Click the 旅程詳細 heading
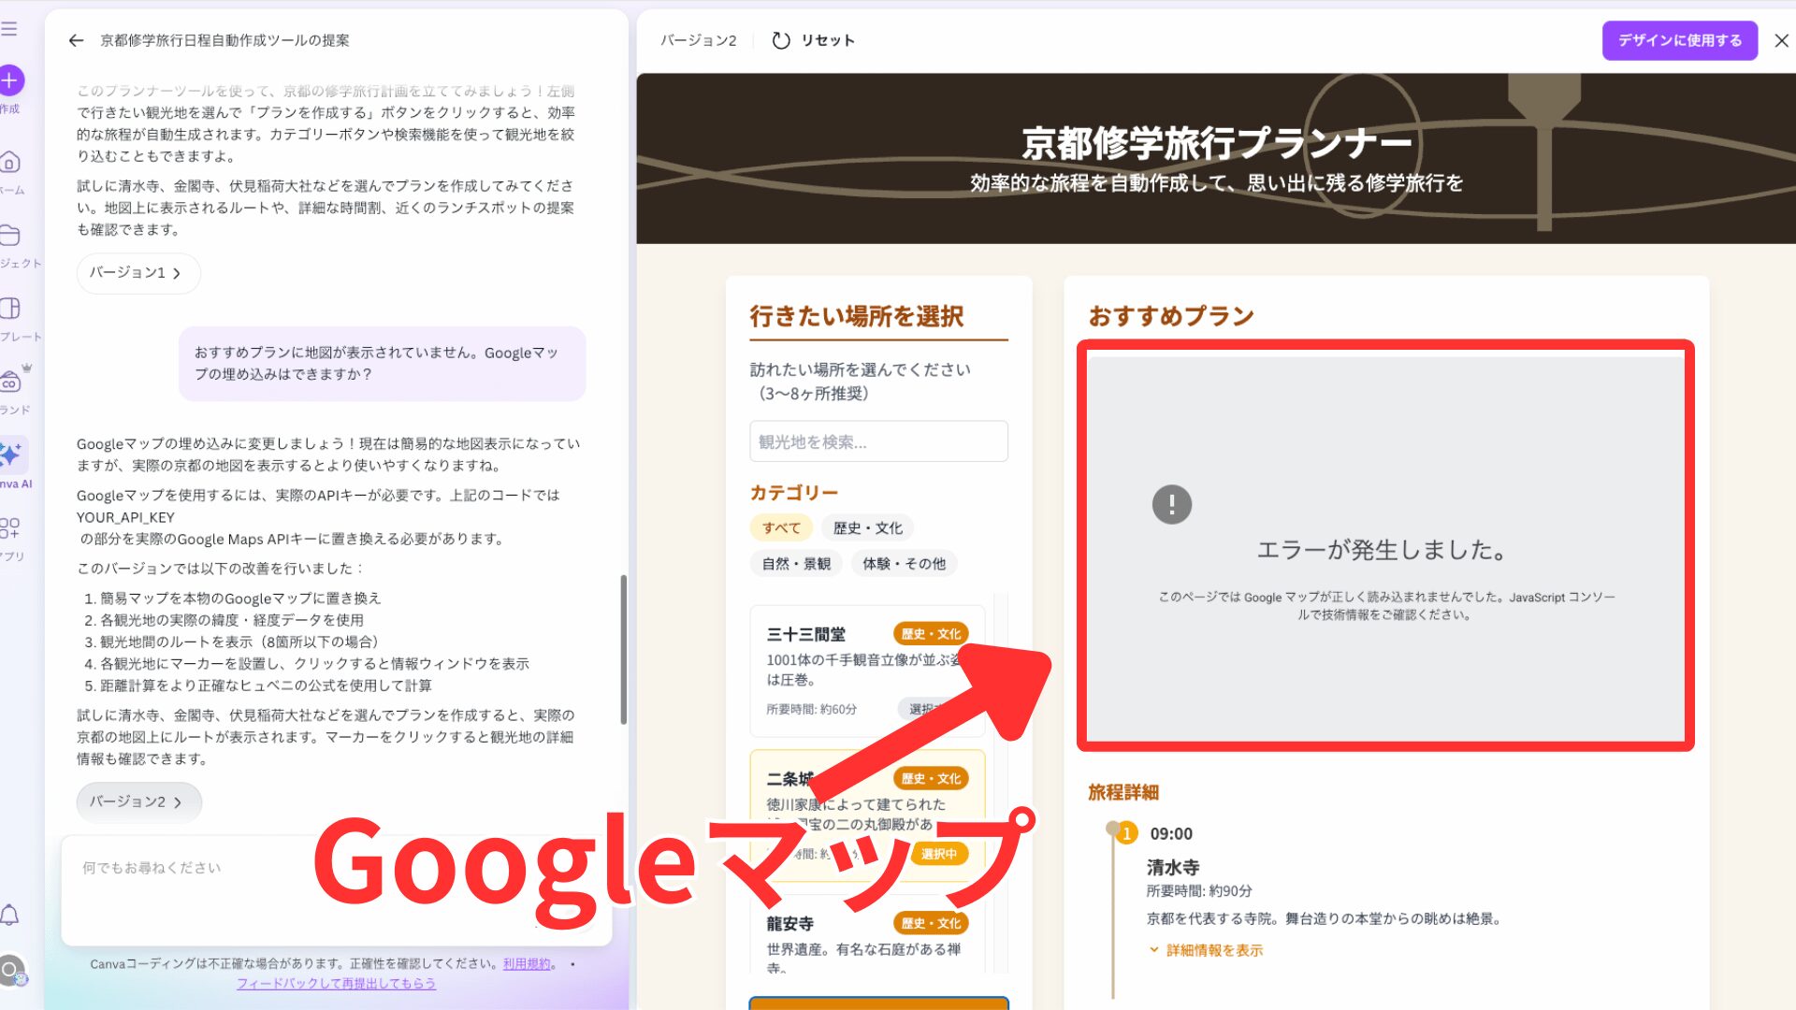 [x=1123, y=793]
